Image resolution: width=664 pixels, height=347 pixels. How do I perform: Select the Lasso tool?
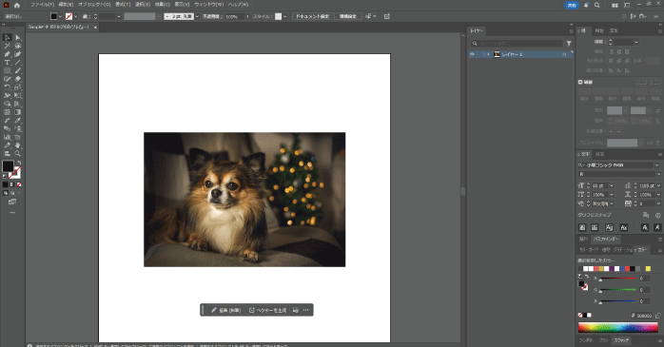click(18, 46)
